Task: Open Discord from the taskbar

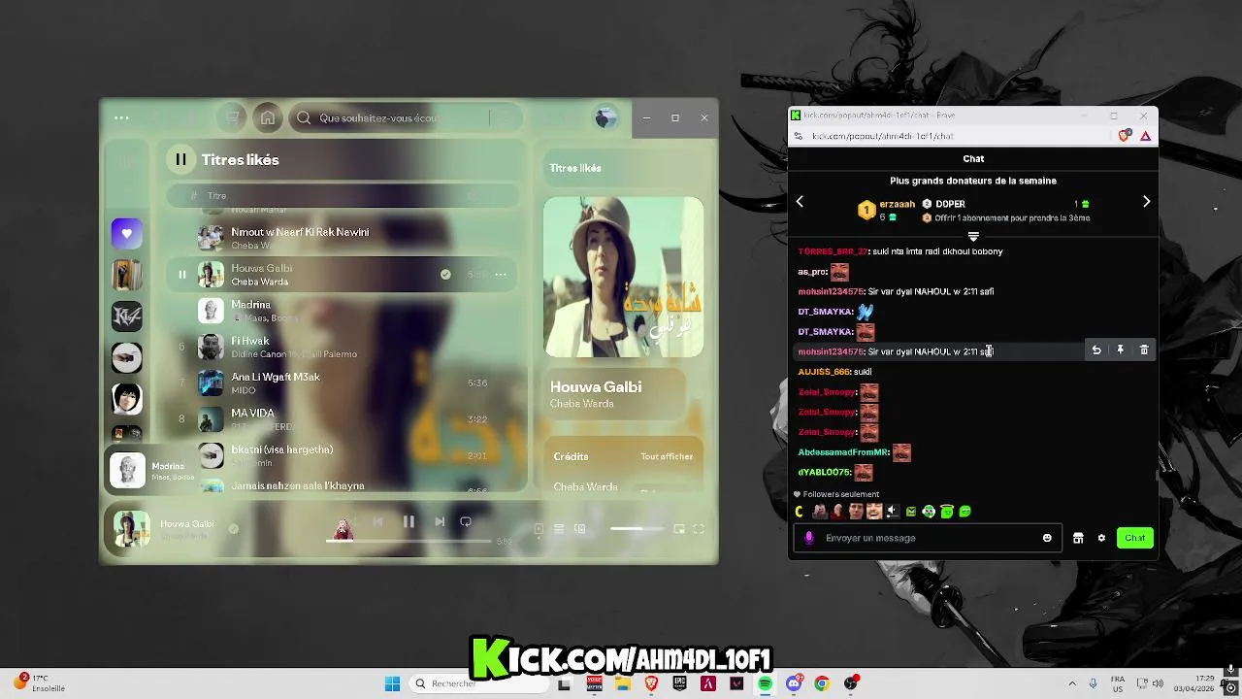Action: pos(794,683)
